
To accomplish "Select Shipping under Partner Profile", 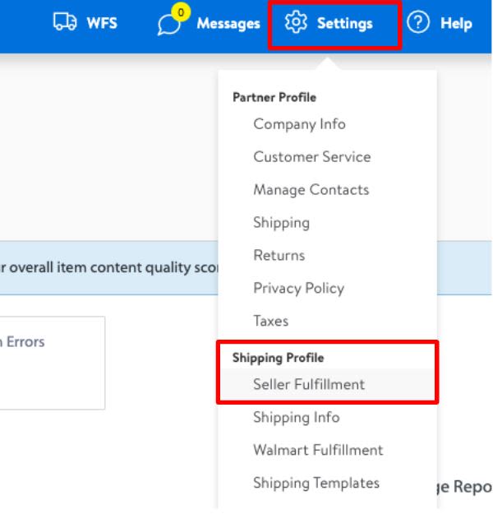I will coord(281,223).
